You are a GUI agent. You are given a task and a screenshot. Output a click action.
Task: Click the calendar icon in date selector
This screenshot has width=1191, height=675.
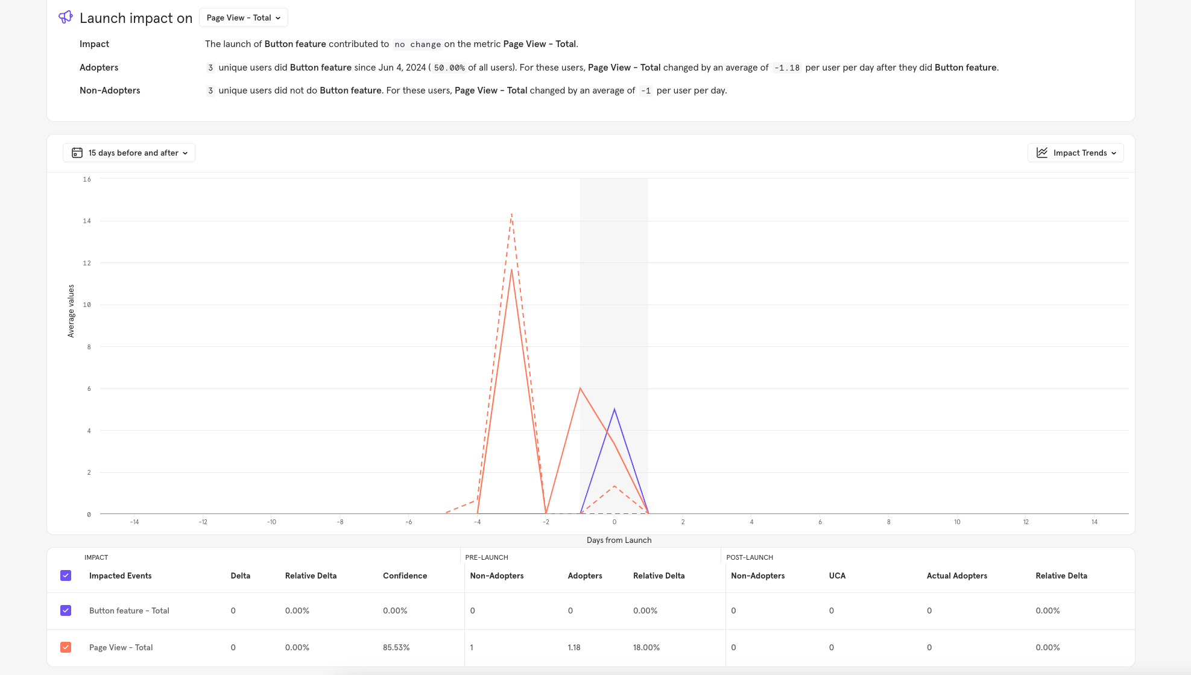(77, 153)
